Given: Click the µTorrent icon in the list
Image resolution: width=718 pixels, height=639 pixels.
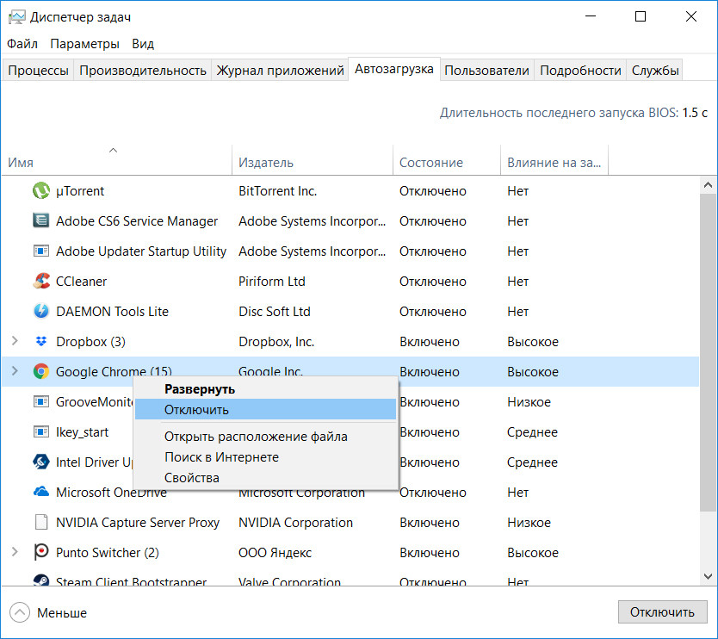Looking at the screenshot, I should 40,191.
